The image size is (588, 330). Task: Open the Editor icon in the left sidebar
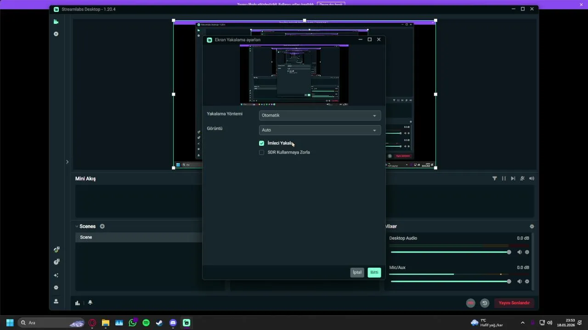pos(56,22)
